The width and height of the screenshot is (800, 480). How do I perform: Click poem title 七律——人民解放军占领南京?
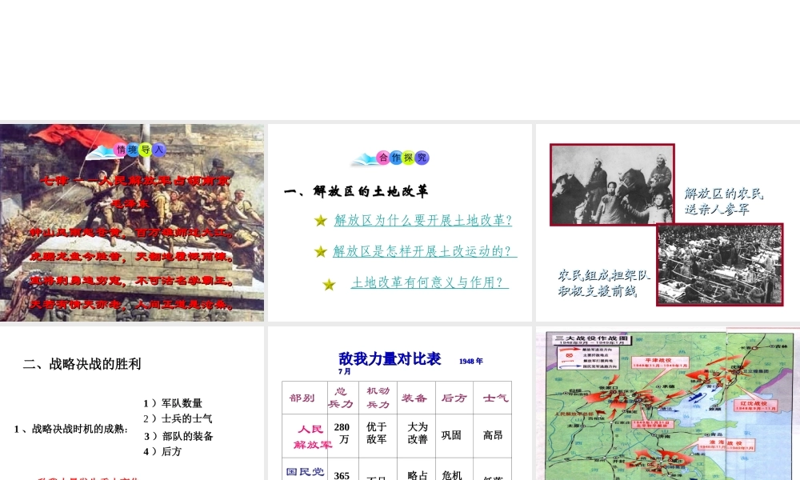coord(135,181)
